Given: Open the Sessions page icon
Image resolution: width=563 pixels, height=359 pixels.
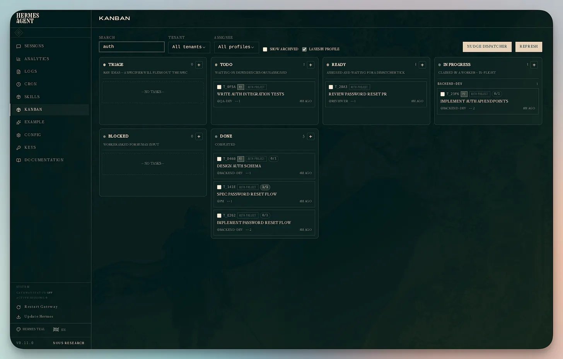Looking at the screenshot, I should click(x=19, y=46).
